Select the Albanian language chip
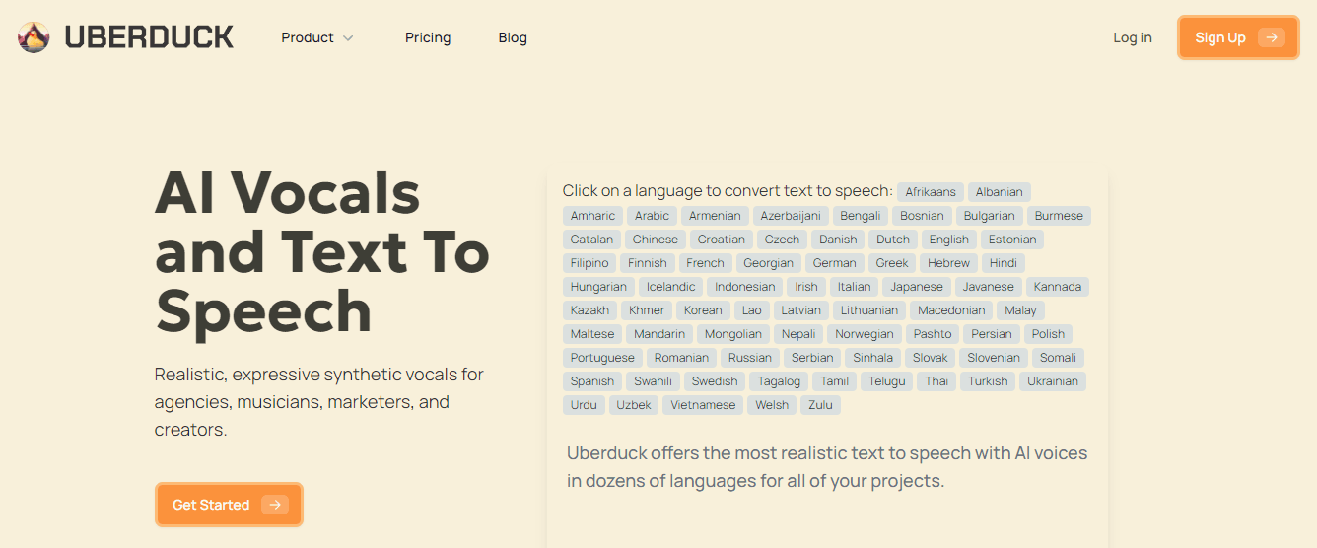This screenshot has width=1317, height=548. (x=1000, y=192)
